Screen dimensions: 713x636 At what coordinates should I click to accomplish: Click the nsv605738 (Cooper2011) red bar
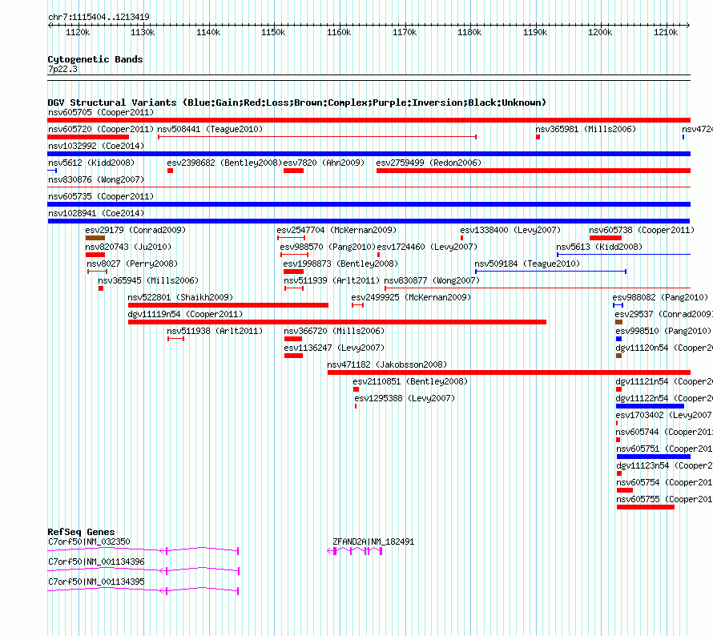605,238
